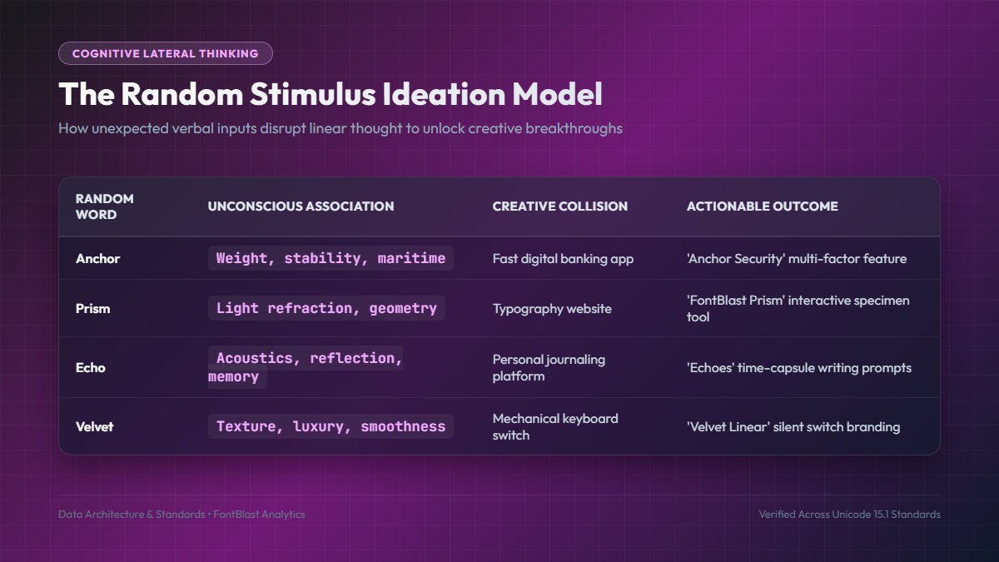The height and width of the screenshot is (562, 999).
Task: Click the 'FontBlast Prism' interactive specimen cell
Action: click(798, 309)
